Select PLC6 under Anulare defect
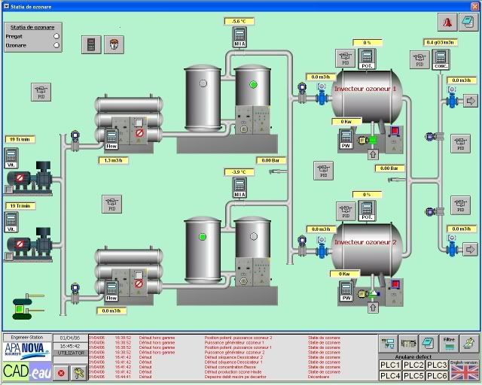 (437, 376)
